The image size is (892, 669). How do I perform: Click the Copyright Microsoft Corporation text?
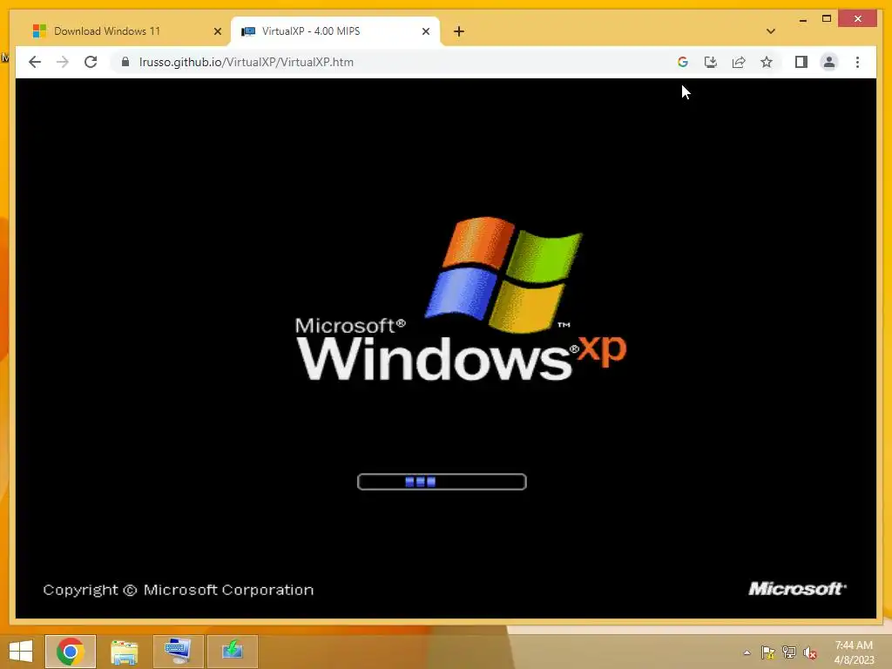178,590
